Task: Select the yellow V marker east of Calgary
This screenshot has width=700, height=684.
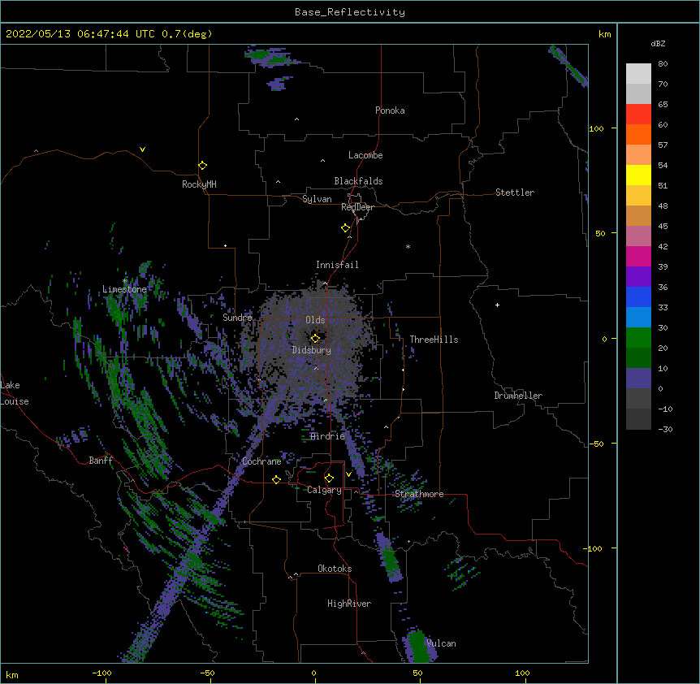Action: [x=348, y=474]
